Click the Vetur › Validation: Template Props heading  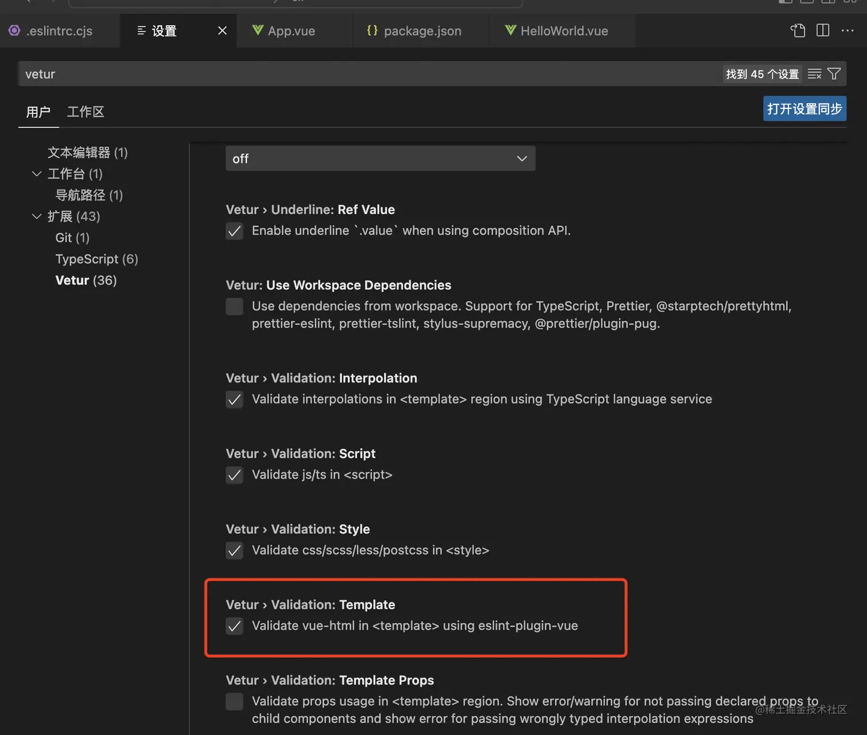coord(330,681)
